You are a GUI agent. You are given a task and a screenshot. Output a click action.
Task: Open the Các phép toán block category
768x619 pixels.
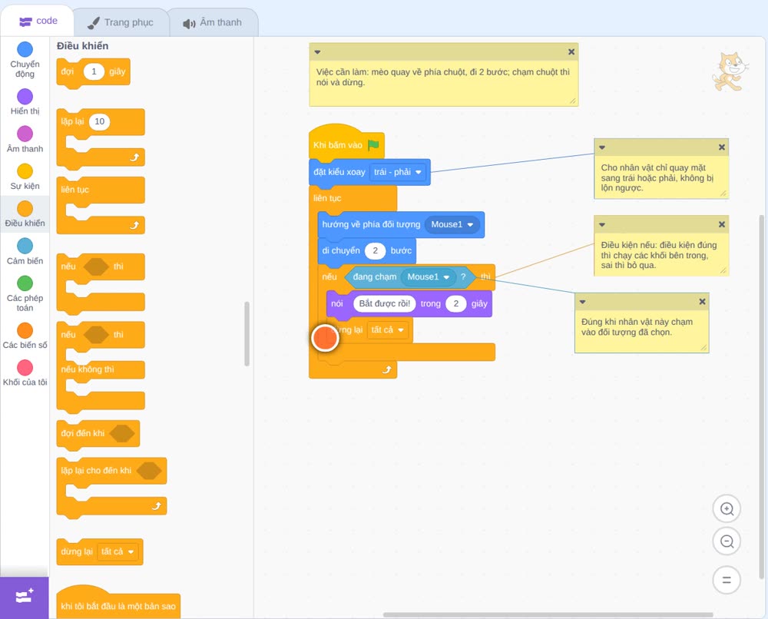(x=25, y=294)
